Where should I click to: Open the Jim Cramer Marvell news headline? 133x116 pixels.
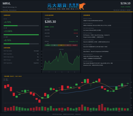coord(92,30)
